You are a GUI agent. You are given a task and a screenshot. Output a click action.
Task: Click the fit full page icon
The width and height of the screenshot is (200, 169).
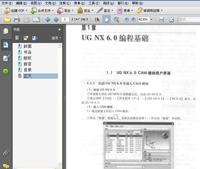click(171, 20)
